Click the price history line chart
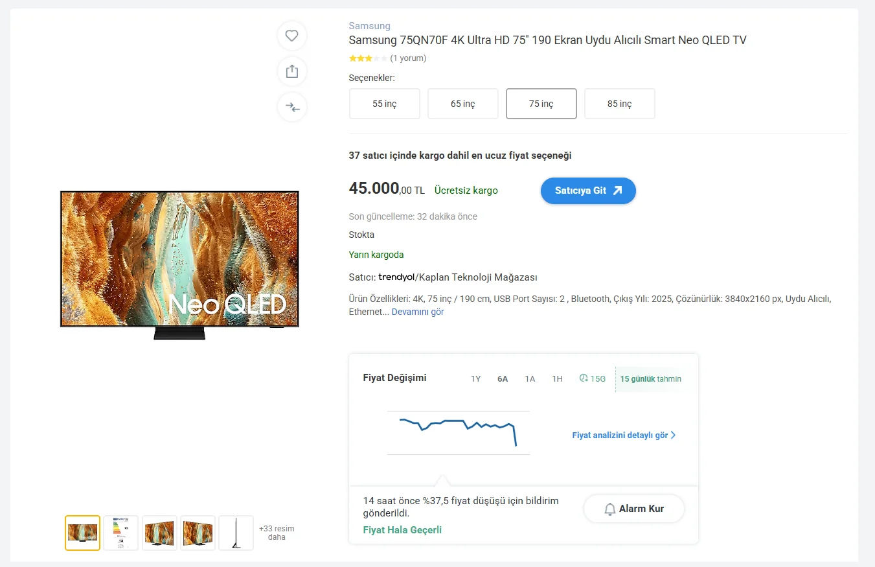Screen dimensions: 875x567 459,432
